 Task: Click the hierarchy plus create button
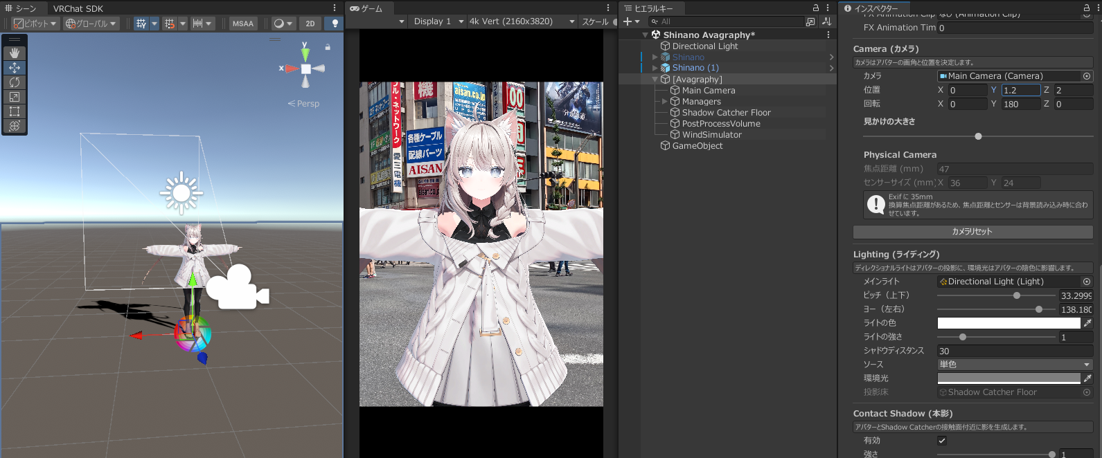(x=631, y=21)
